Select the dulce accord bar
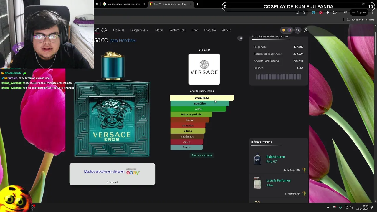The image size is (377, 212). (186, 142)
